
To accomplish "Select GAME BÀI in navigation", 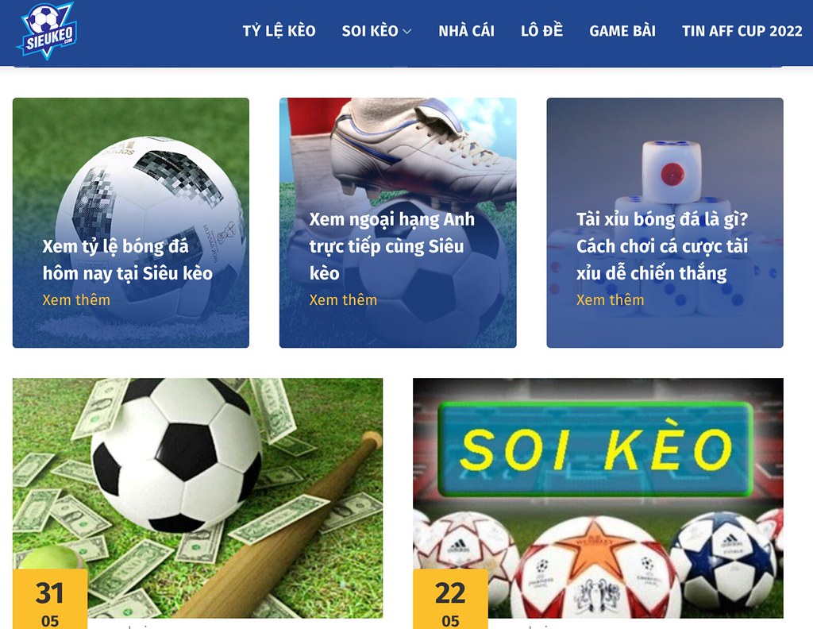I will 622,31.
